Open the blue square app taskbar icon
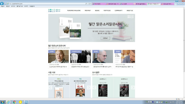 26,102
